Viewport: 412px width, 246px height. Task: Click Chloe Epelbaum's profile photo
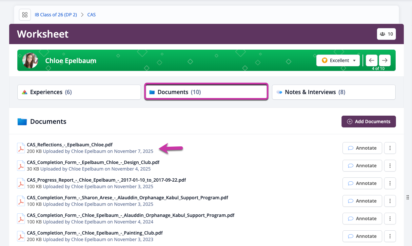30,60
